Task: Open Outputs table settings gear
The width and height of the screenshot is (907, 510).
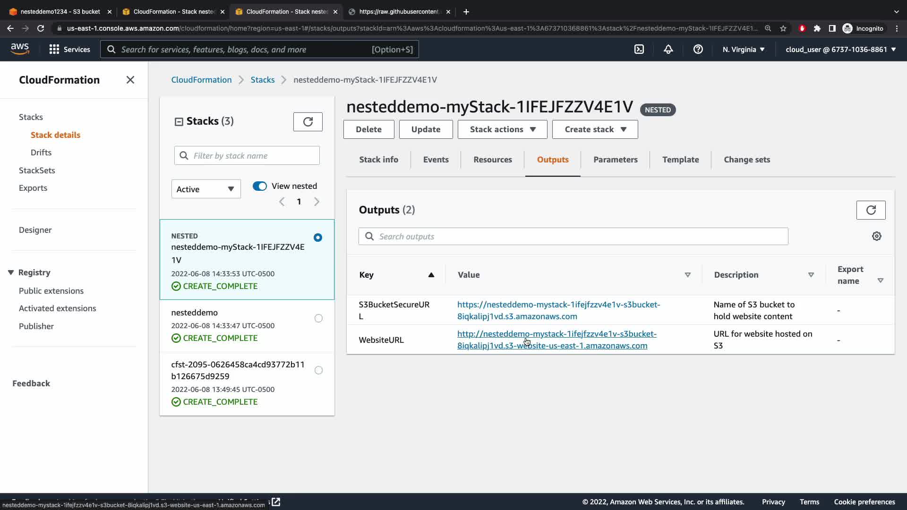Action: [x=876, y=236]
